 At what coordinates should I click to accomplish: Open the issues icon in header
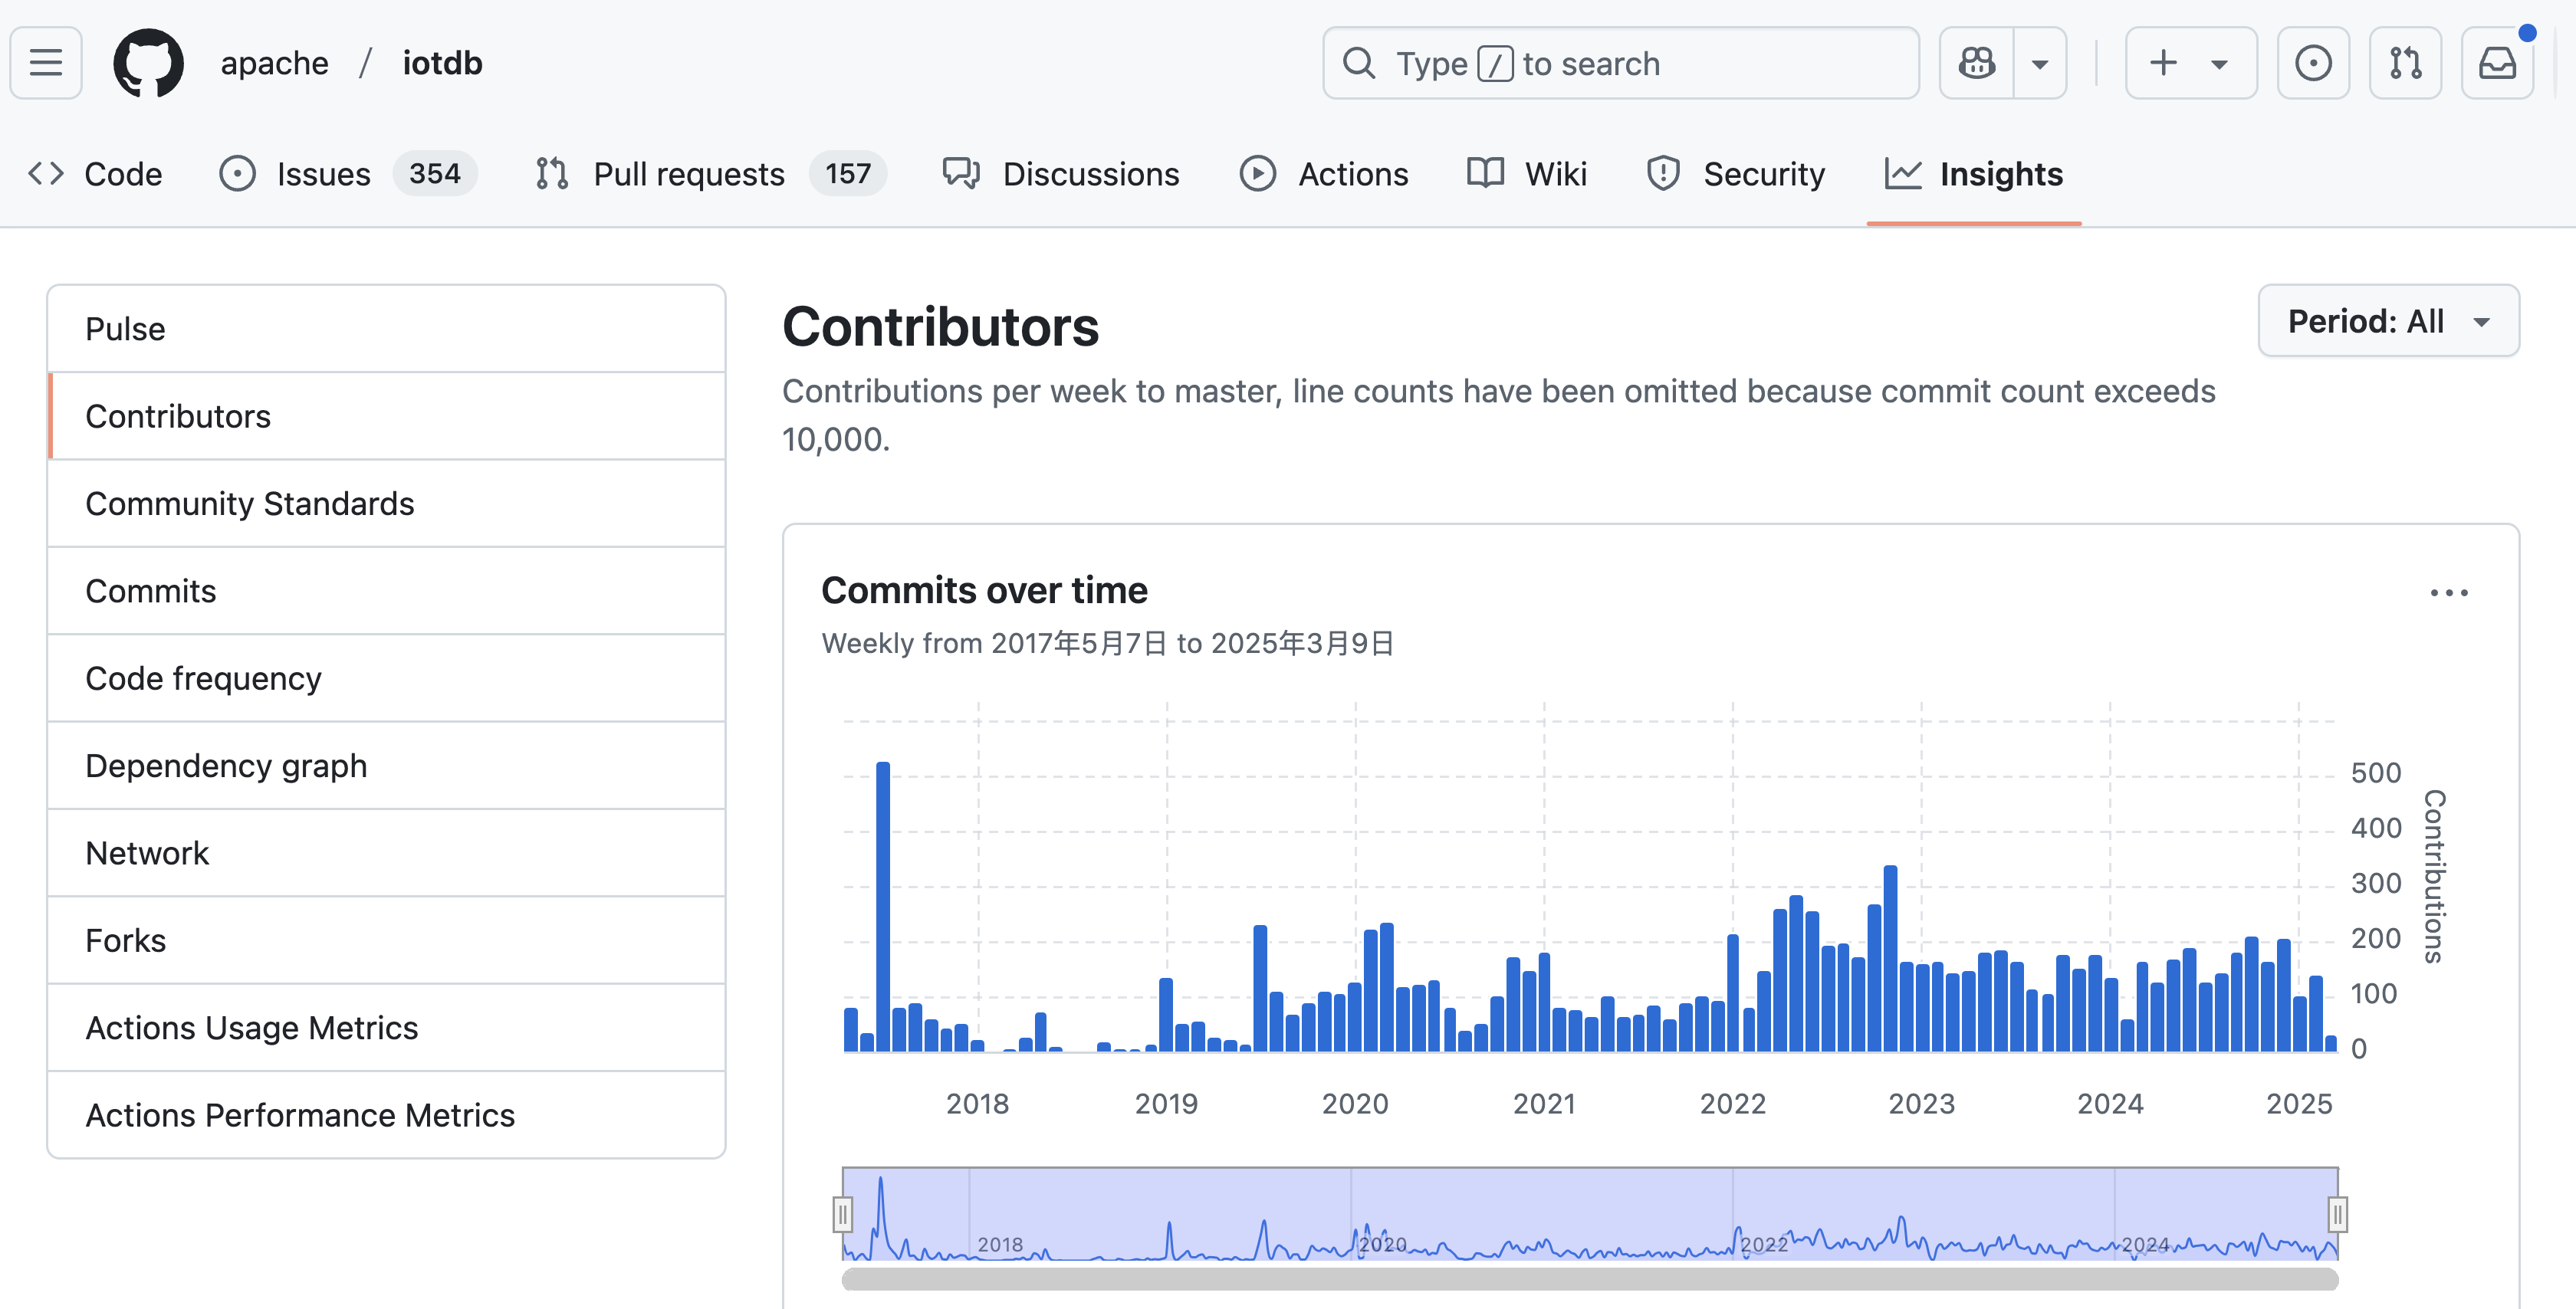pyautogui.click(x=2312, y=63)
